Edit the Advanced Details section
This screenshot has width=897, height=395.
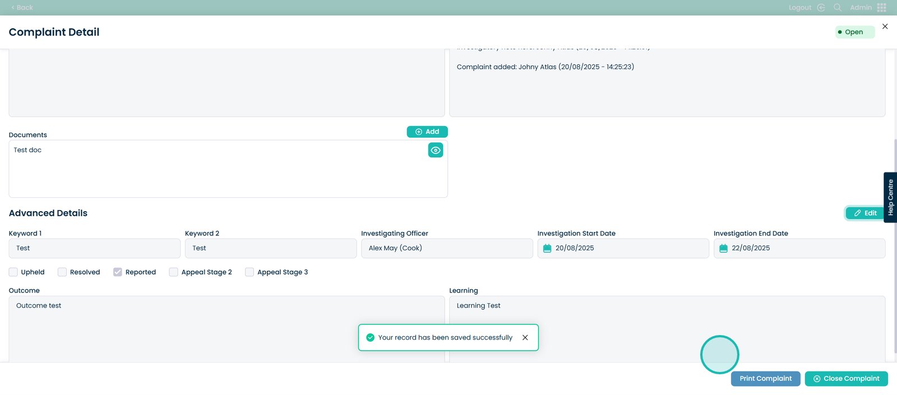tap(864, 213)
